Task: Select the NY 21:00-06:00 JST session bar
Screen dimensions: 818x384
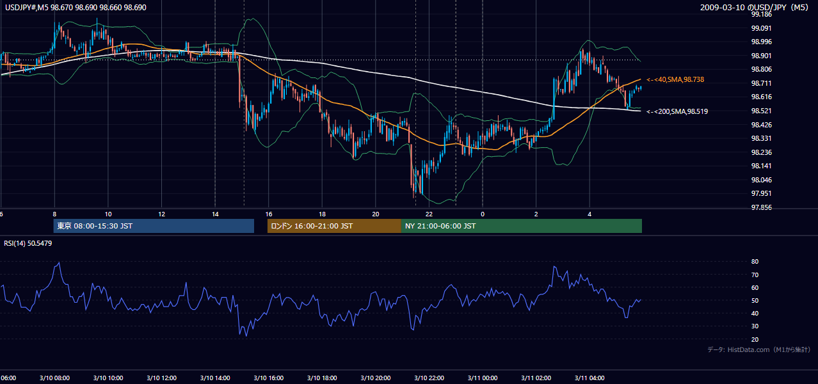Action: 522,226
